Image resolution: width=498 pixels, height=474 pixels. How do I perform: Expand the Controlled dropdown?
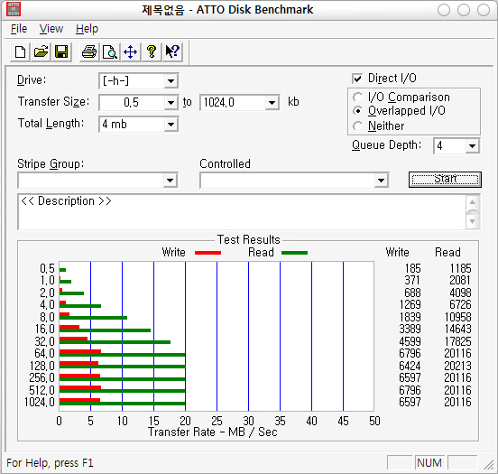pyautogui.click(x=381, y=181)
